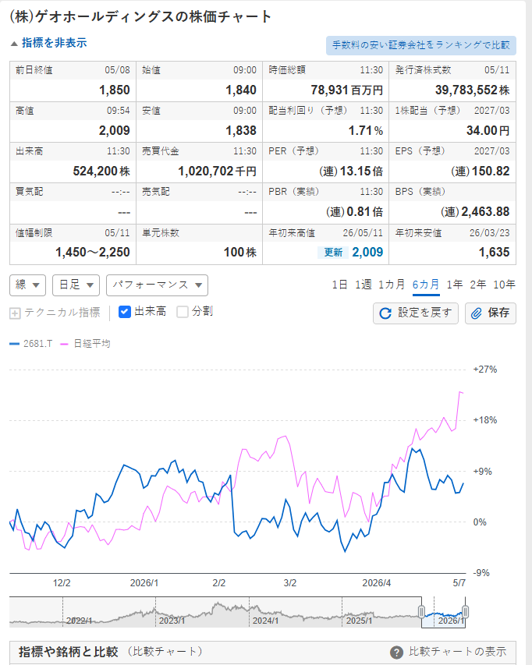The width and height of the screenshot is (532, 665).
Task: Collapse the 指標を非表示 indicators section
Action: tap(48, 43)
